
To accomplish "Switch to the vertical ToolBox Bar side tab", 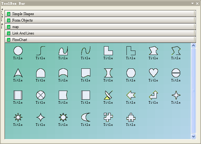I will (x=2, y=19).
